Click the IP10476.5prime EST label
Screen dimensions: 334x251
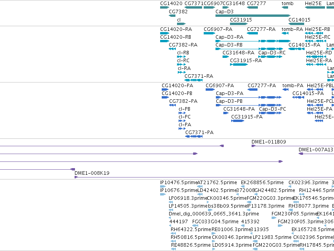click(x=179, y=183)
